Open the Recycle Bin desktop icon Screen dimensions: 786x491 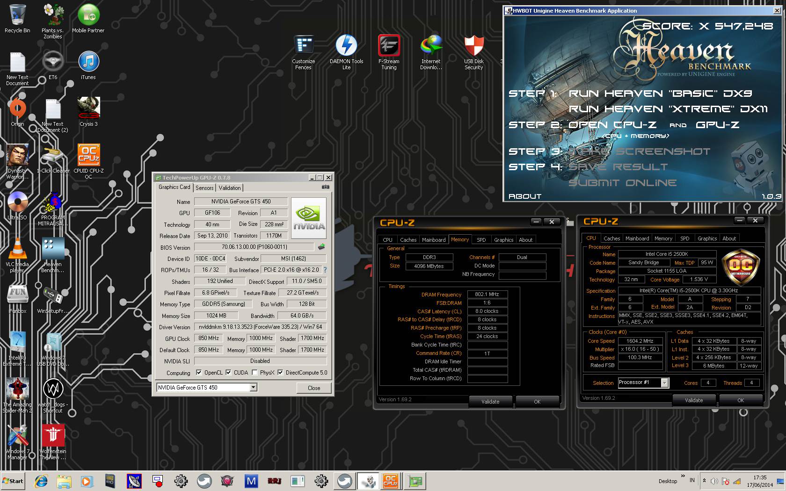(17, 19)
